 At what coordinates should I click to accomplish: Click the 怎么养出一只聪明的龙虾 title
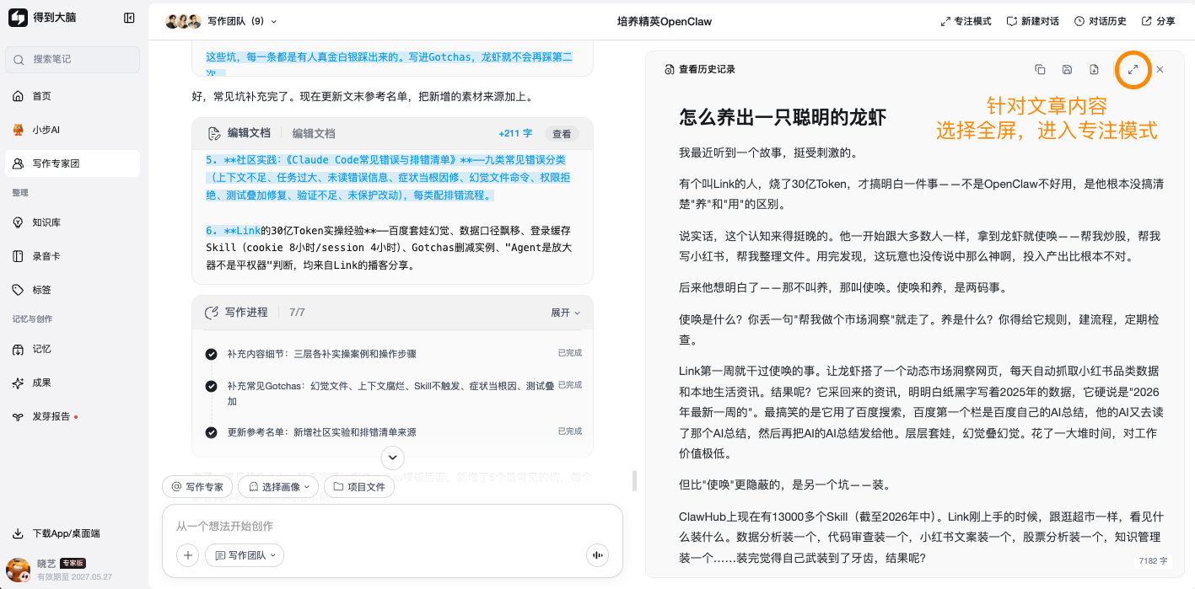pos(783,117)
